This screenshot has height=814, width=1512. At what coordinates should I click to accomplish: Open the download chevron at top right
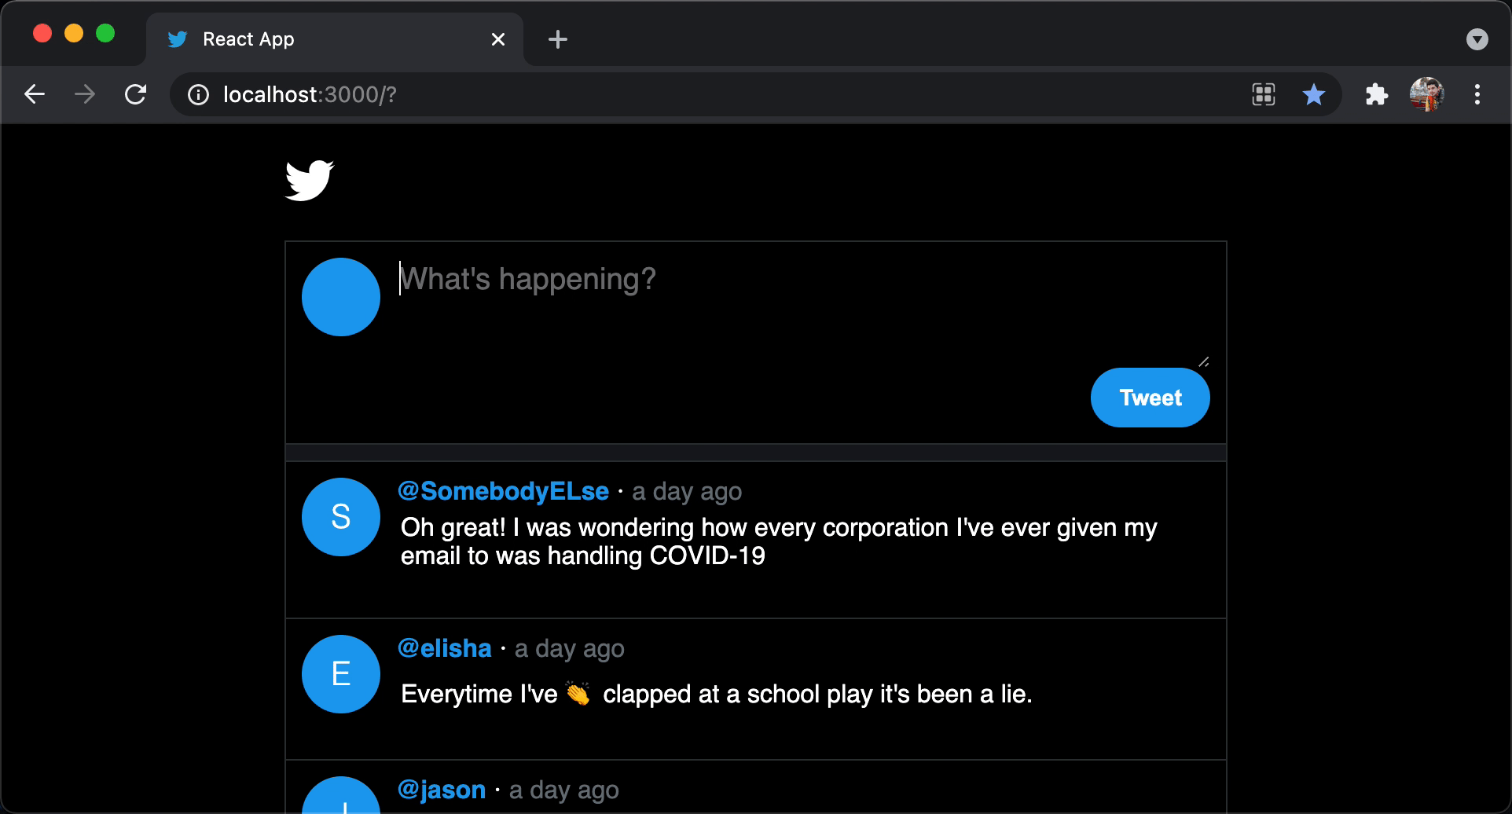[1477, 39]
